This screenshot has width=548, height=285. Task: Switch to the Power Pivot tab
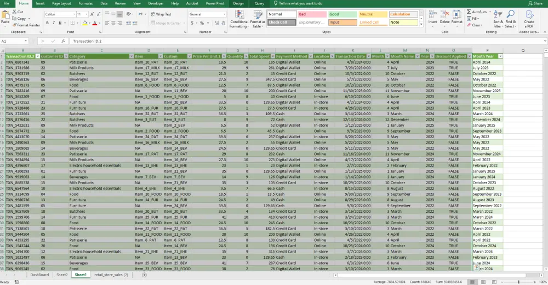pos(215,3)
